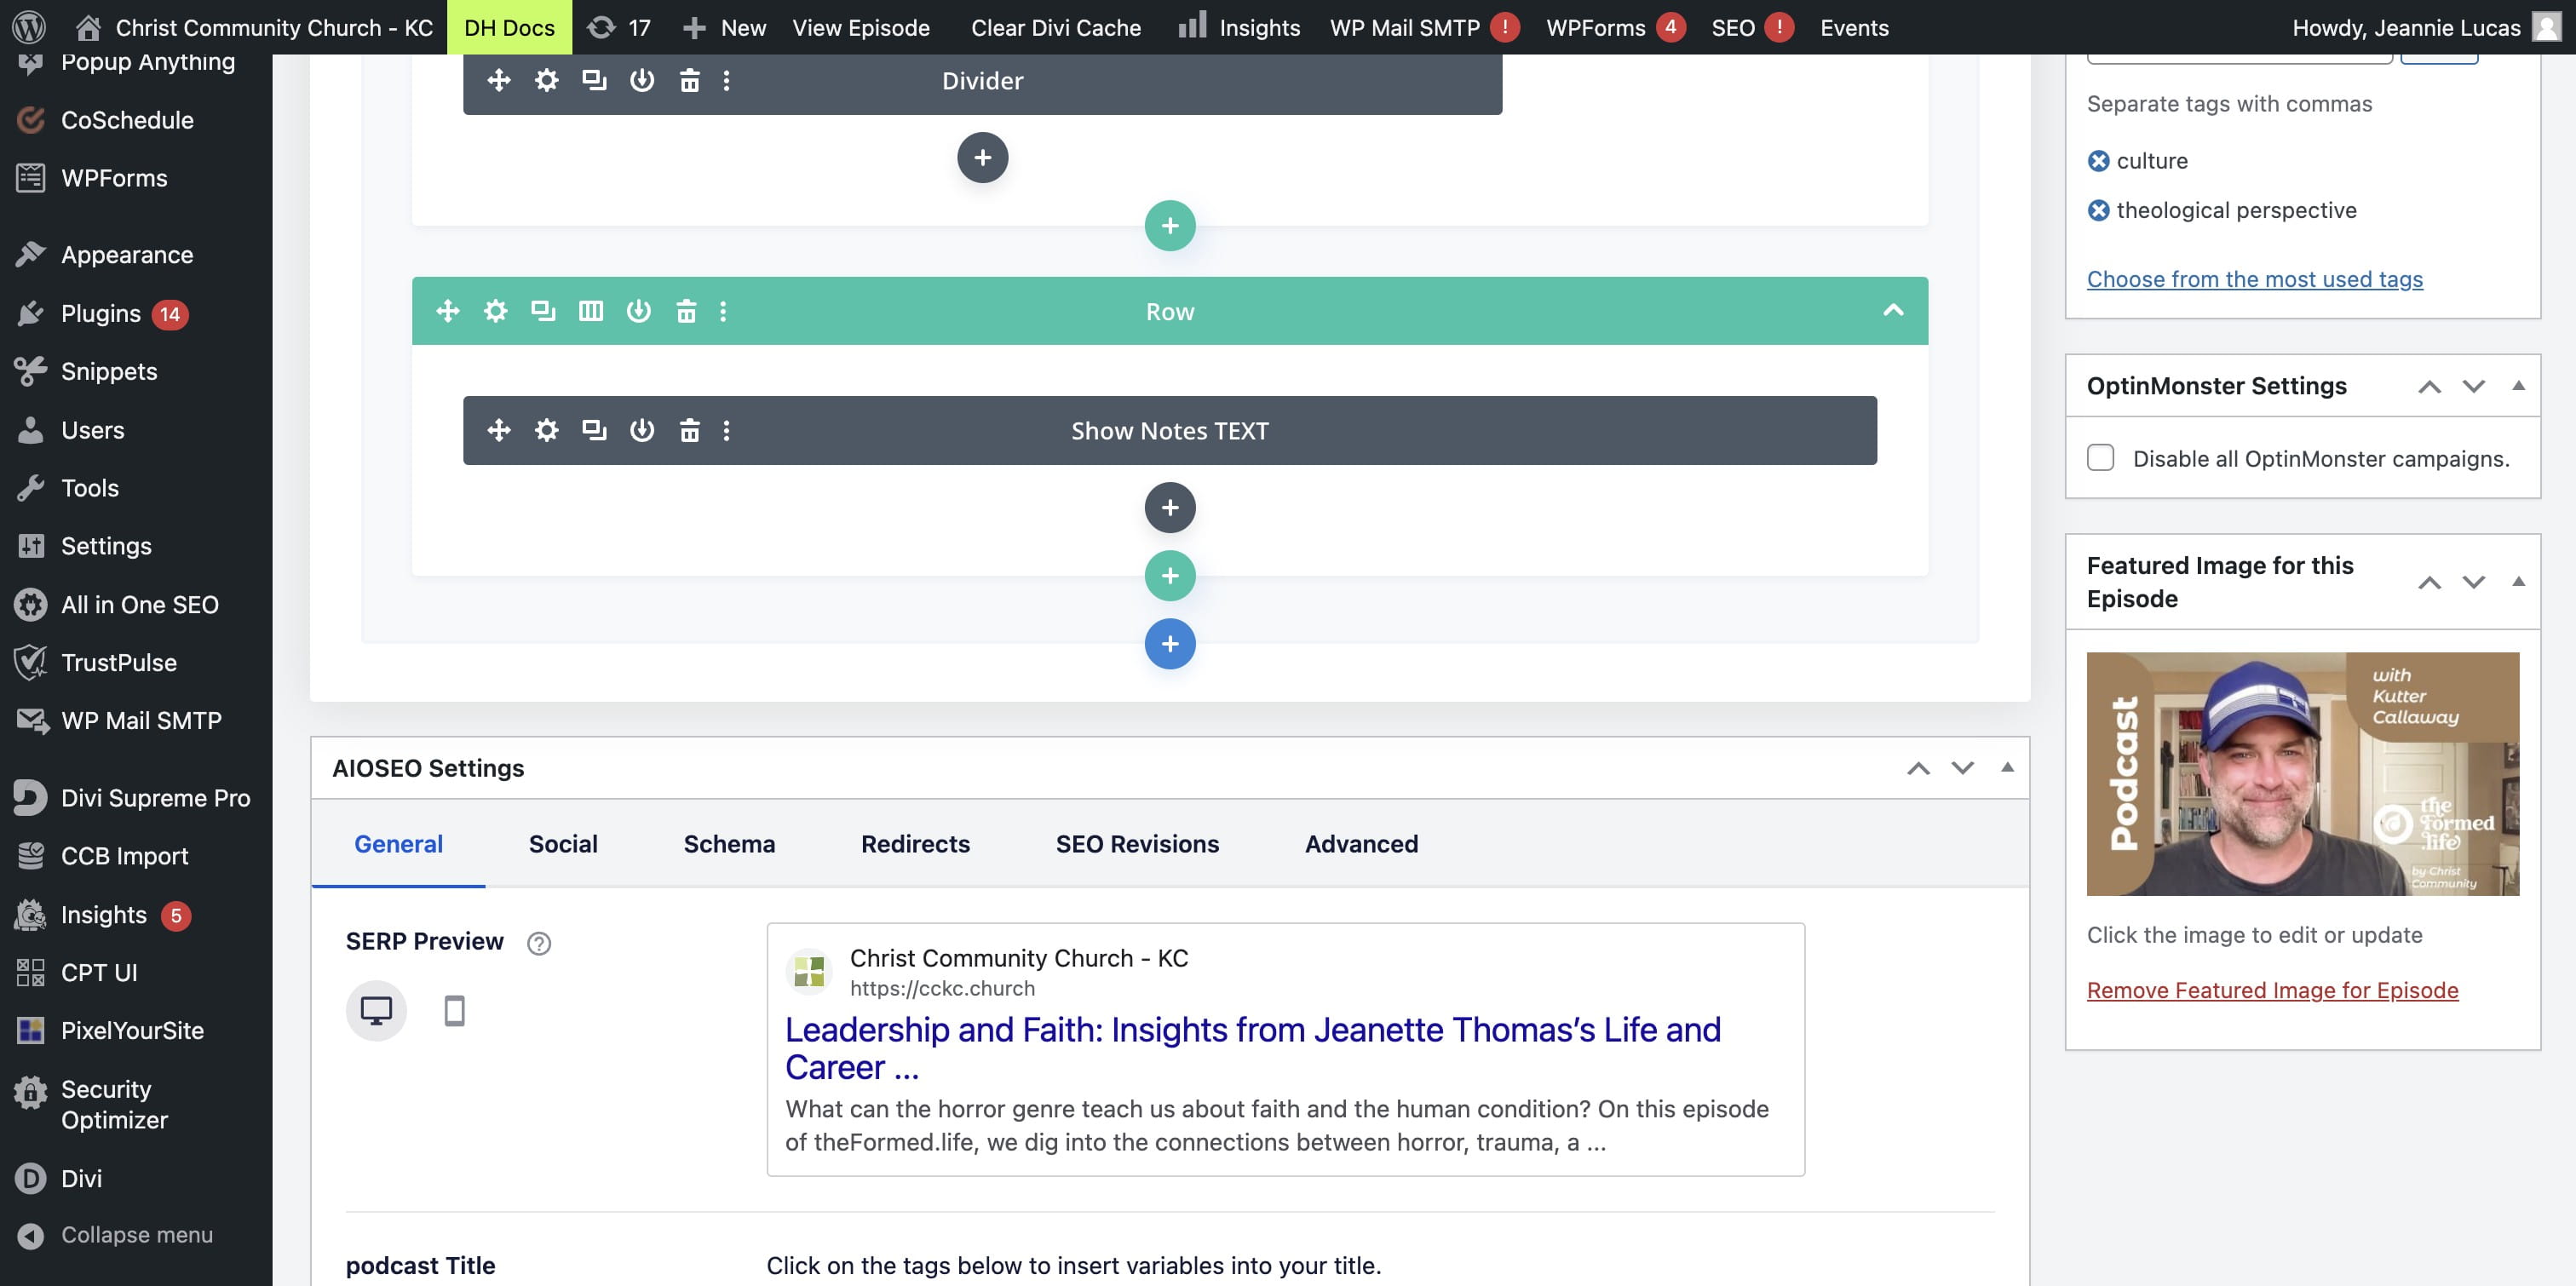2576x1286 pixels.
Task: Duplicate the Row using its clone icon
Action: point(543,311)
